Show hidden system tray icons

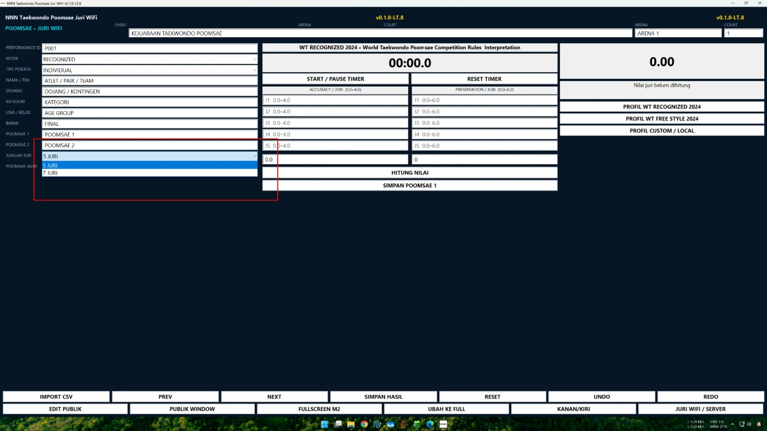[x=732, y=424]
